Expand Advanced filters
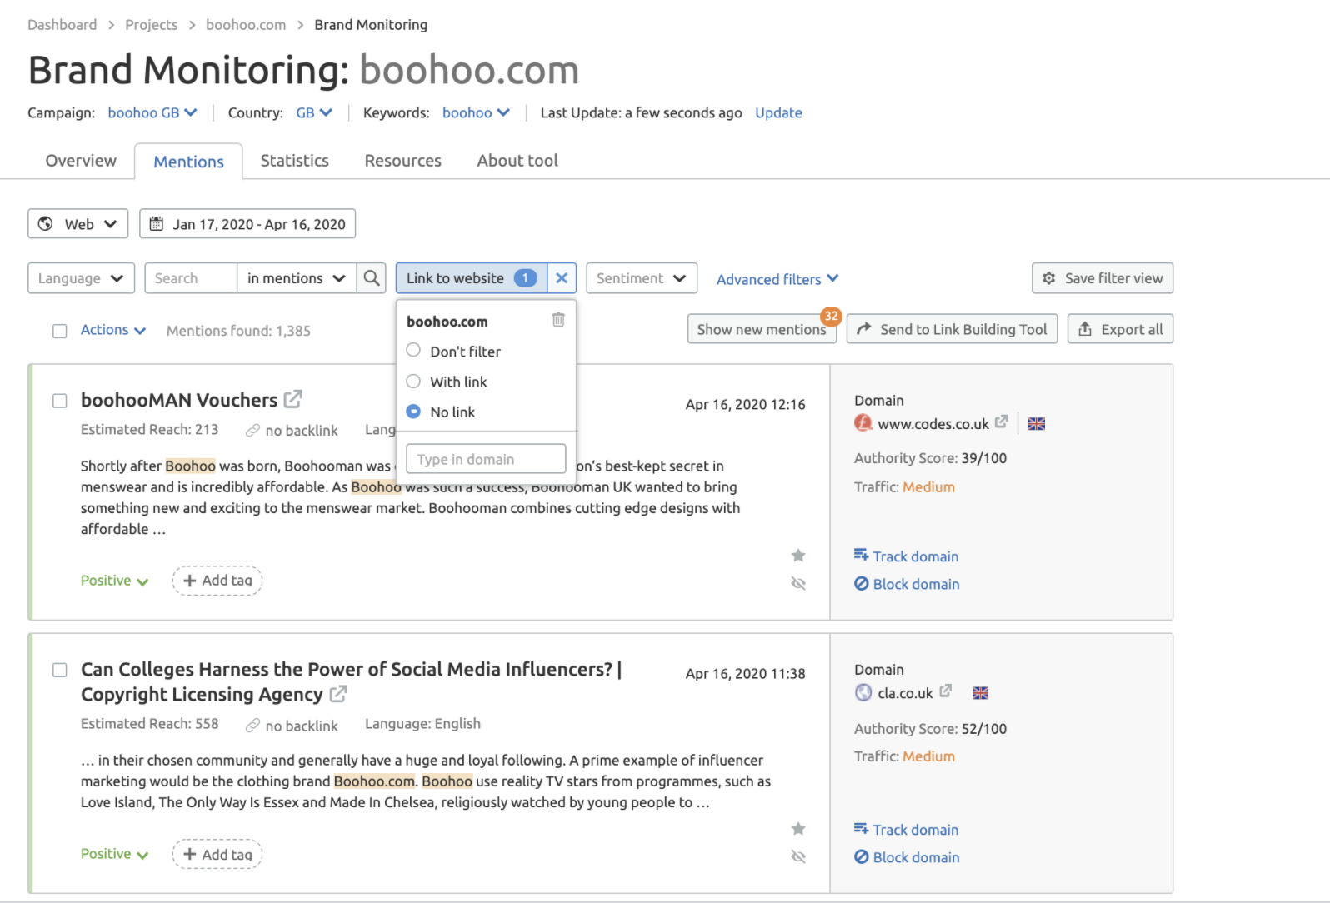This screenshot has height=903, width=1330. [x=777, y=279]
